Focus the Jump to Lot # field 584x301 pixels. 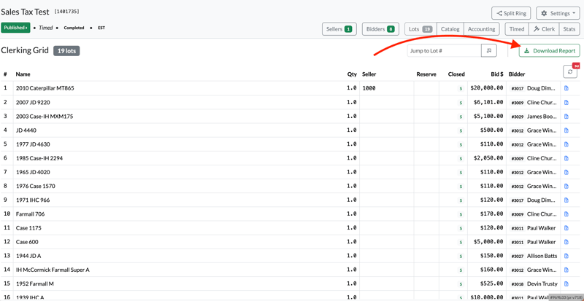pos(444,50)
